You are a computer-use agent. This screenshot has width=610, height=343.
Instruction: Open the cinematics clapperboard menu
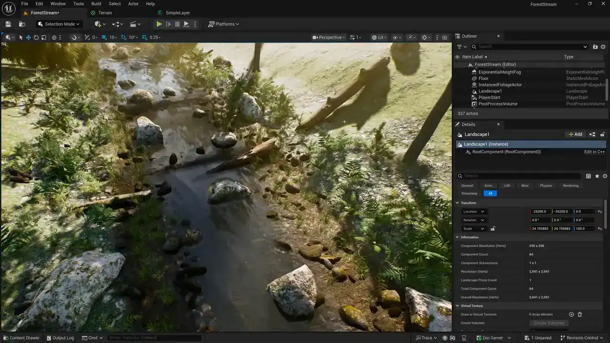(135, 24)
